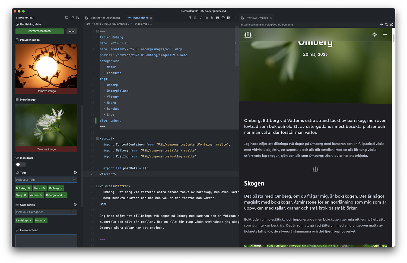Screen dimensions: 407x263
Task: Remove the Omberg tag
Action: pyautogui.click(x=62, y=188)
